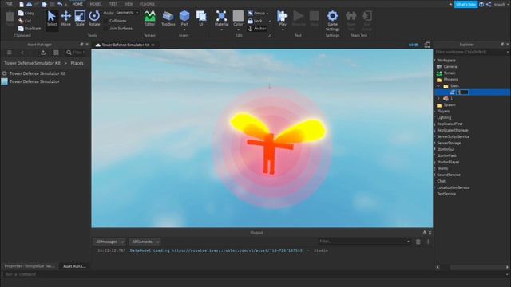Viewport: 511px width, 287px height.
Task: Click the Run a command bar
Action: pyautogui.click(x=255, y=274)
